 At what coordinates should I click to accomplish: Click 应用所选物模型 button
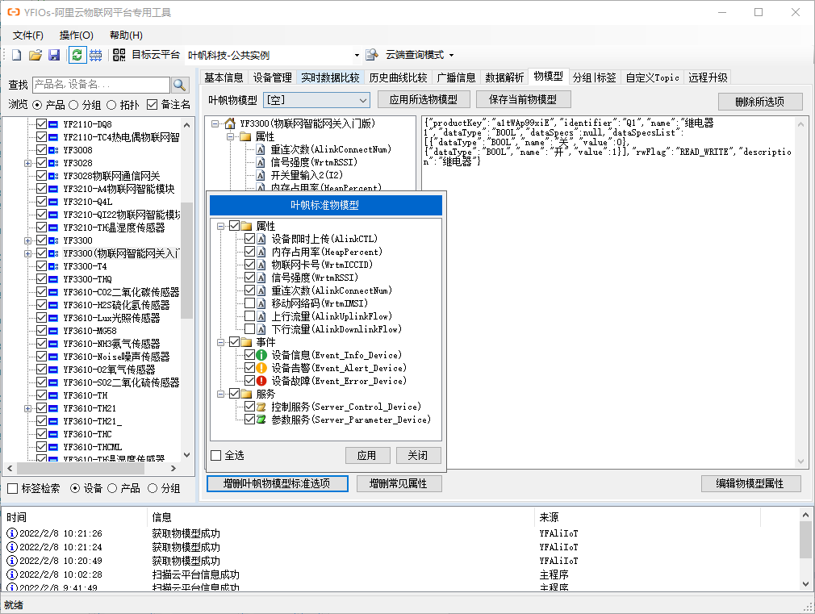pyautogui.click(x=424, y=99)
